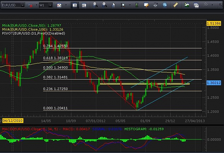Expand the arrow beside the vertical zoom tool
224x153 pixels.
pyautogui.click(x=130, y=5)
